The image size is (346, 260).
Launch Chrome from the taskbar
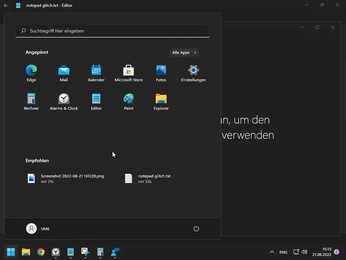pyautogui.click(x=41, y=252)
